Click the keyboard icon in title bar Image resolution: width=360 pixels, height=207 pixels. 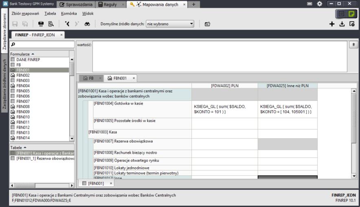[x=310, y=4]
